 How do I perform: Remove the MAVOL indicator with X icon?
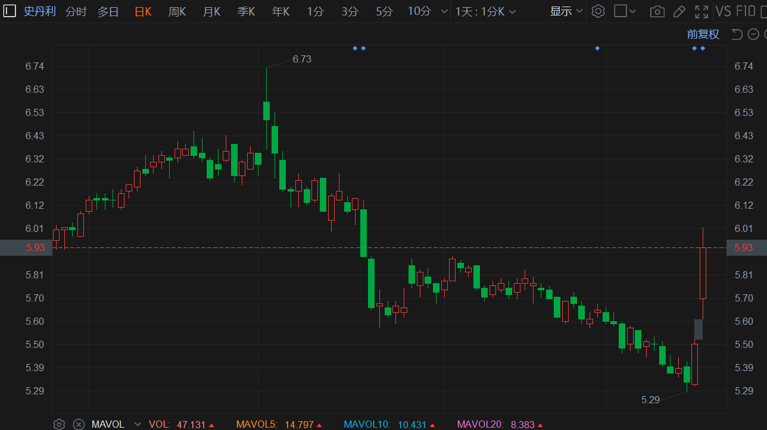click(78, 424)
